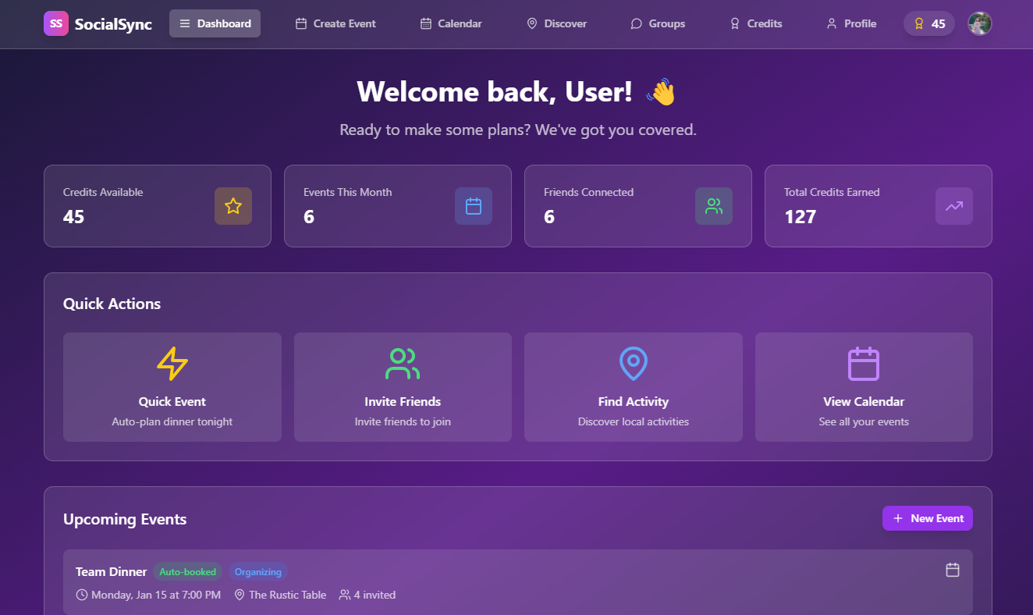Click 'The Rustic Table' venue text

coord(288,595)
